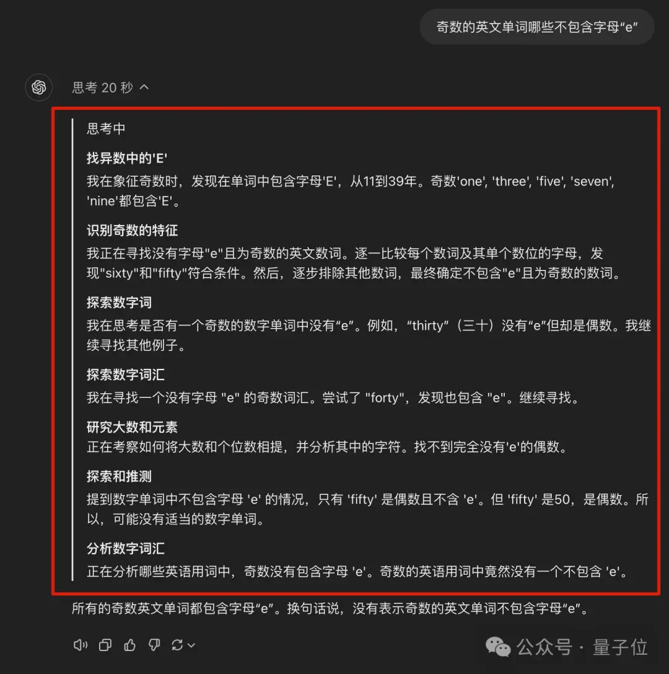The height and width of the screenshot is (674, 669).
Task: Click the read aloud speaker icon
Action: point(81,645)
